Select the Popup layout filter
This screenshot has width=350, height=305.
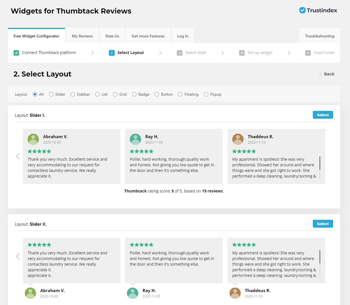pos(206,94)
